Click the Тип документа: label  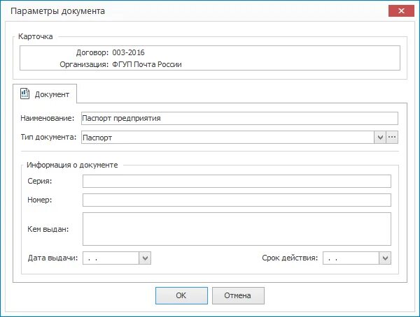pyautogui.click(x=48, y=137)
